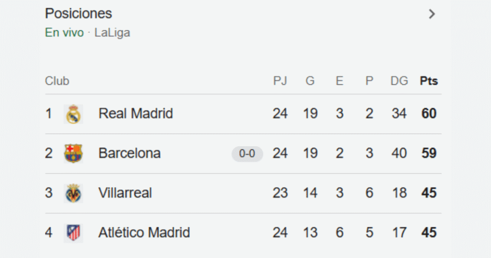
Task: Click the Atlético Madrid club crest
Action: (73, 233)
